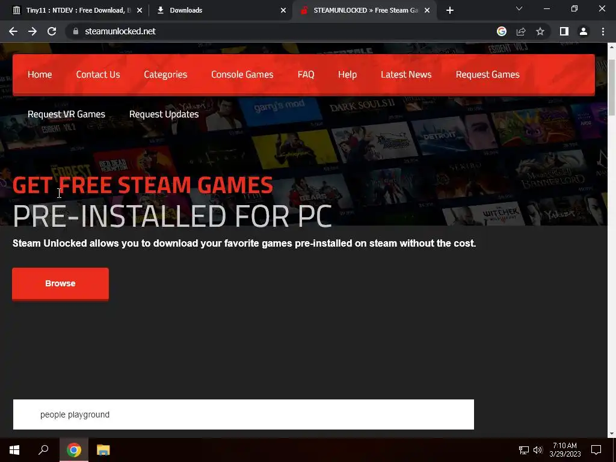Open Chrome's three-dot menu

coord(603,31)
